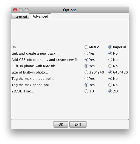Confirm settings with the OK button

click(61, 124)
